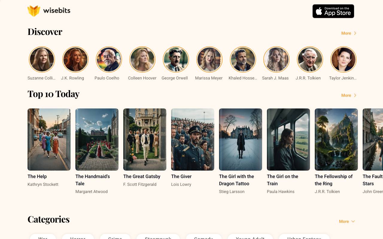Click the truncated Taylor Jenkins name label
Viewport: 383px width, 239px height.
coord(343,78)
